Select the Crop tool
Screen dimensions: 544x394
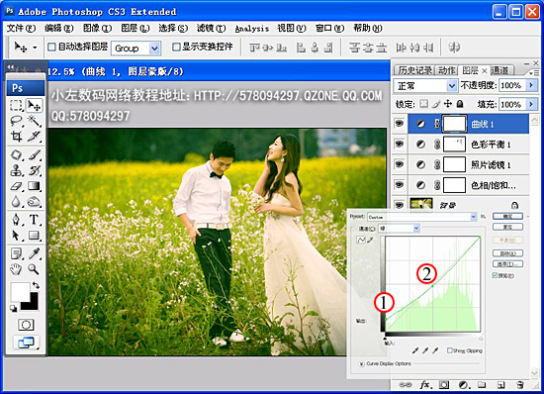tap(16, 137)
